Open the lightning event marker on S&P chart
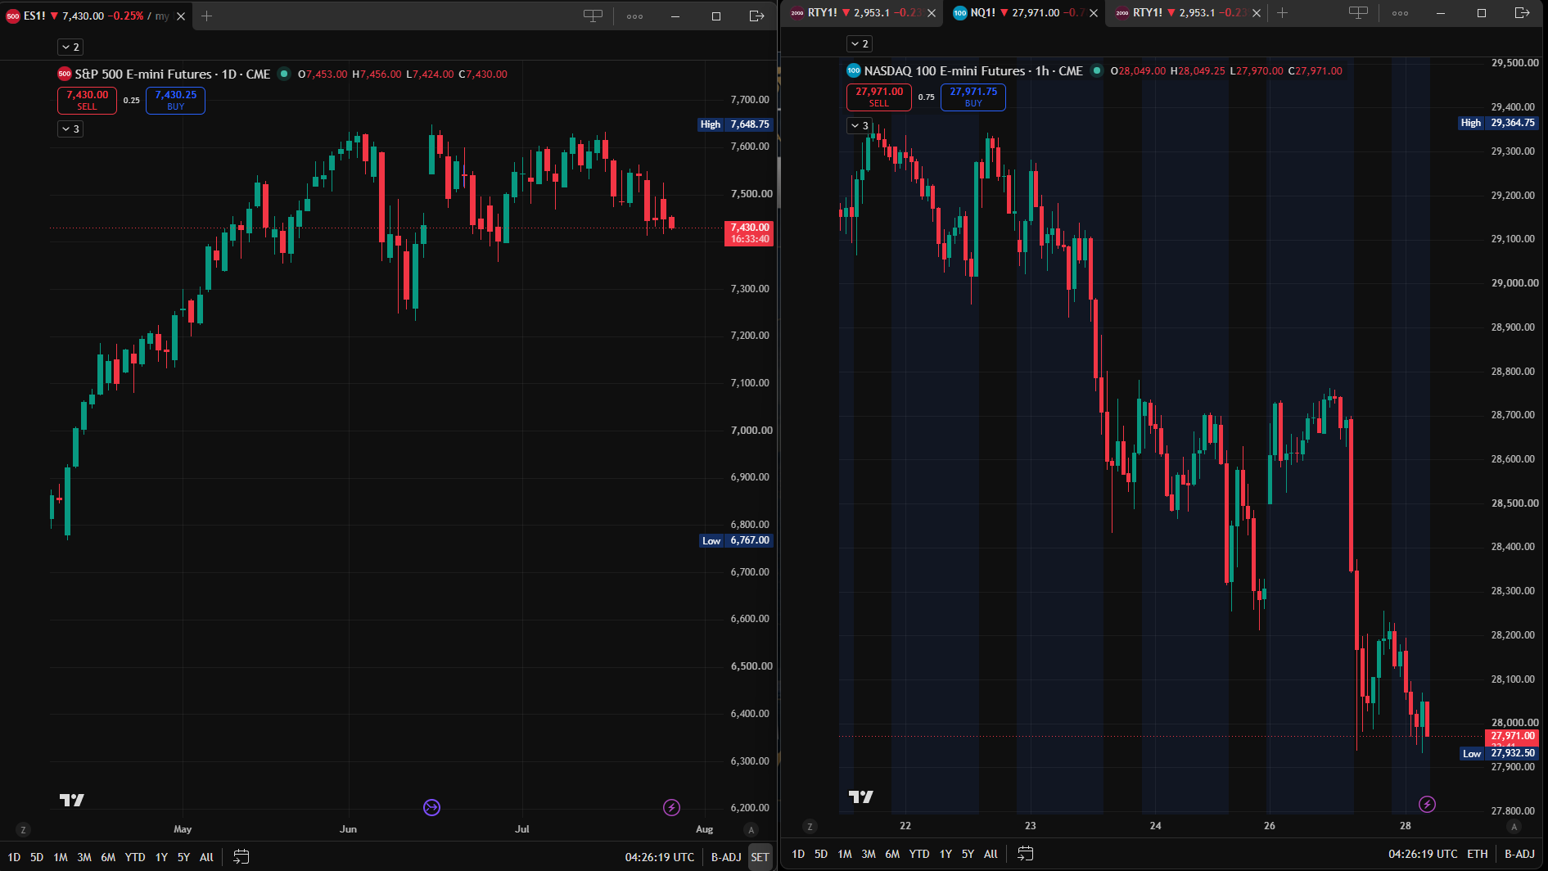This screenshot has width=1548, height=871. [671, 808]
